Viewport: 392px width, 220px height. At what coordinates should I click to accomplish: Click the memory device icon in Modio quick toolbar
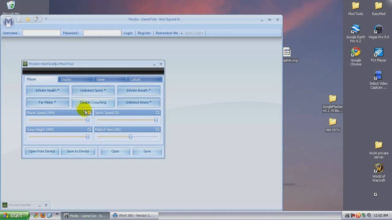point(36,19)
